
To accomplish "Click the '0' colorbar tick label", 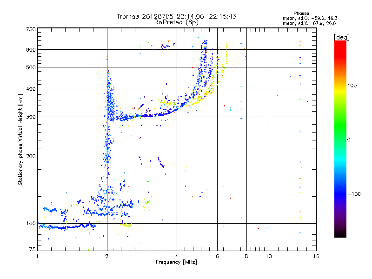I will click(348, 140).
